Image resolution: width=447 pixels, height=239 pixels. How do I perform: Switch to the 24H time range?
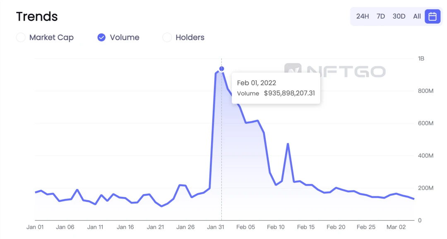(362, 17)
